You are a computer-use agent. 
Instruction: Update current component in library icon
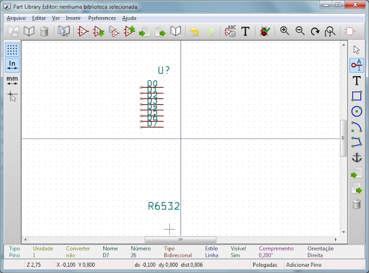click(x=129, y=31)
